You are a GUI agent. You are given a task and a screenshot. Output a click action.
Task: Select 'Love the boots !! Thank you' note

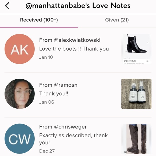coord(74,49)
